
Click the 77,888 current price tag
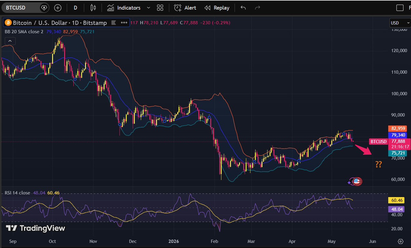(x=398, y=141)
